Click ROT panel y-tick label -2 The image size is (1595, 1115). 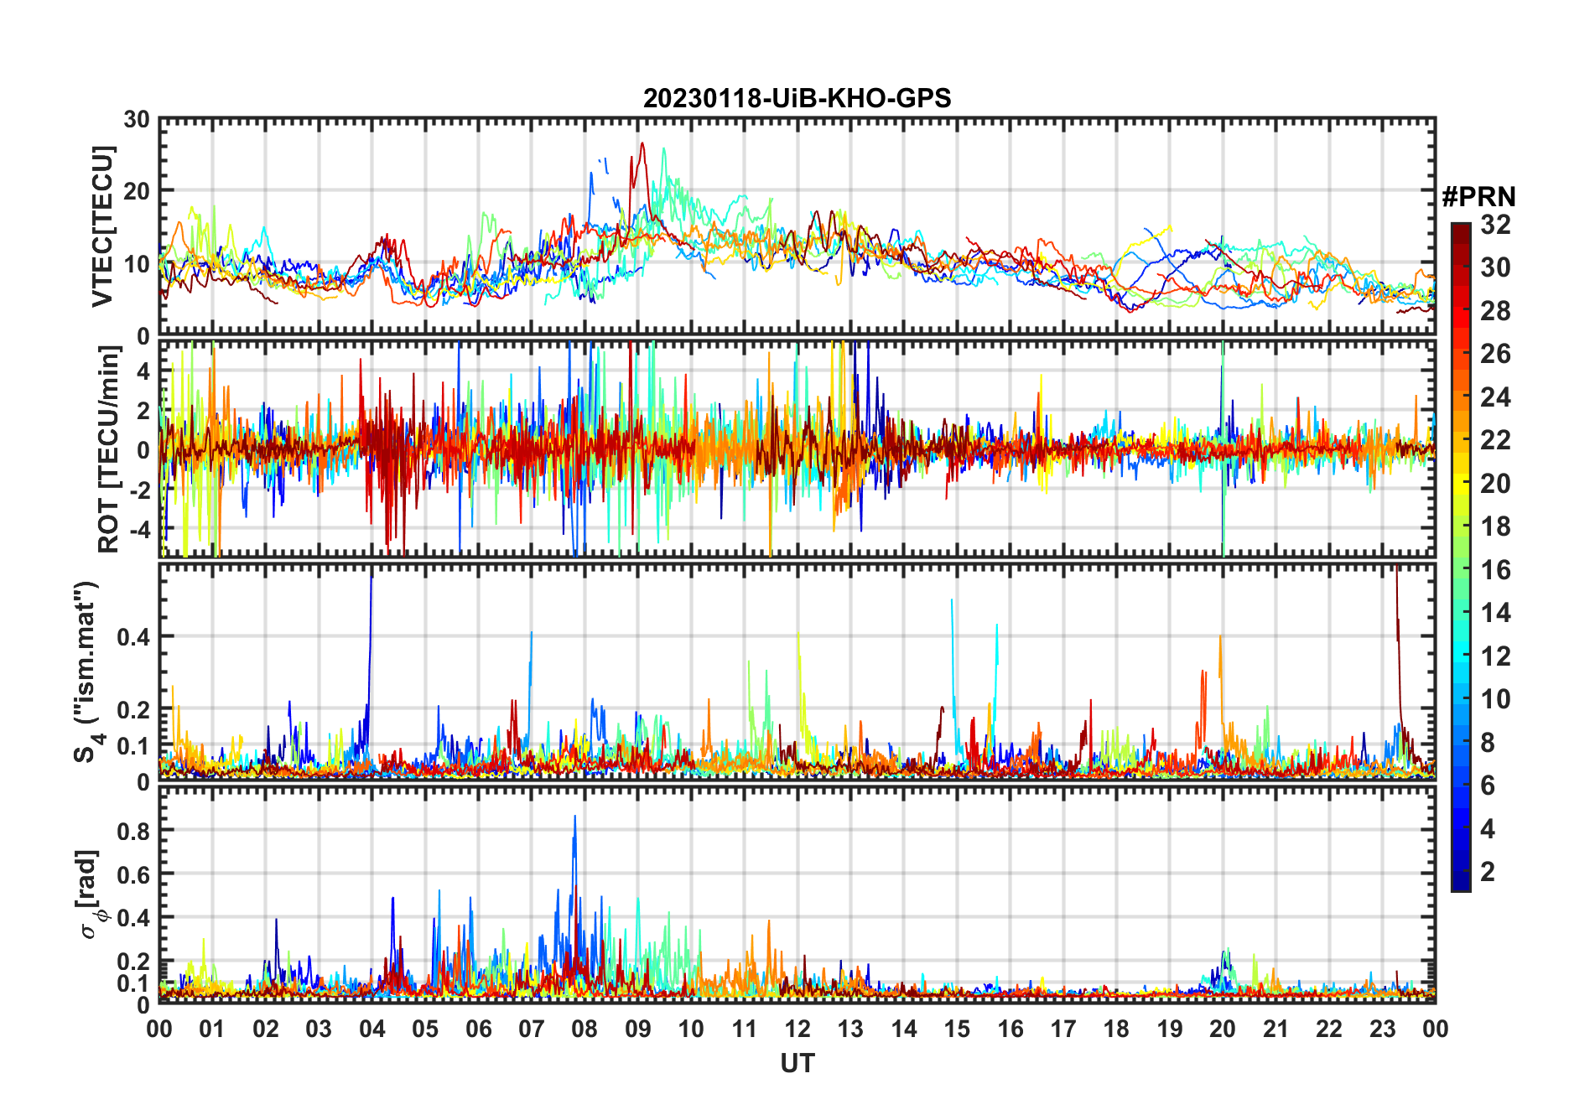click(x=140, y=490)
